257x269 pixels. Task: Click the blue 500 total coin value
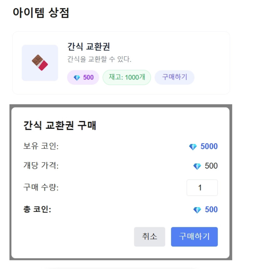click(211, 210)
